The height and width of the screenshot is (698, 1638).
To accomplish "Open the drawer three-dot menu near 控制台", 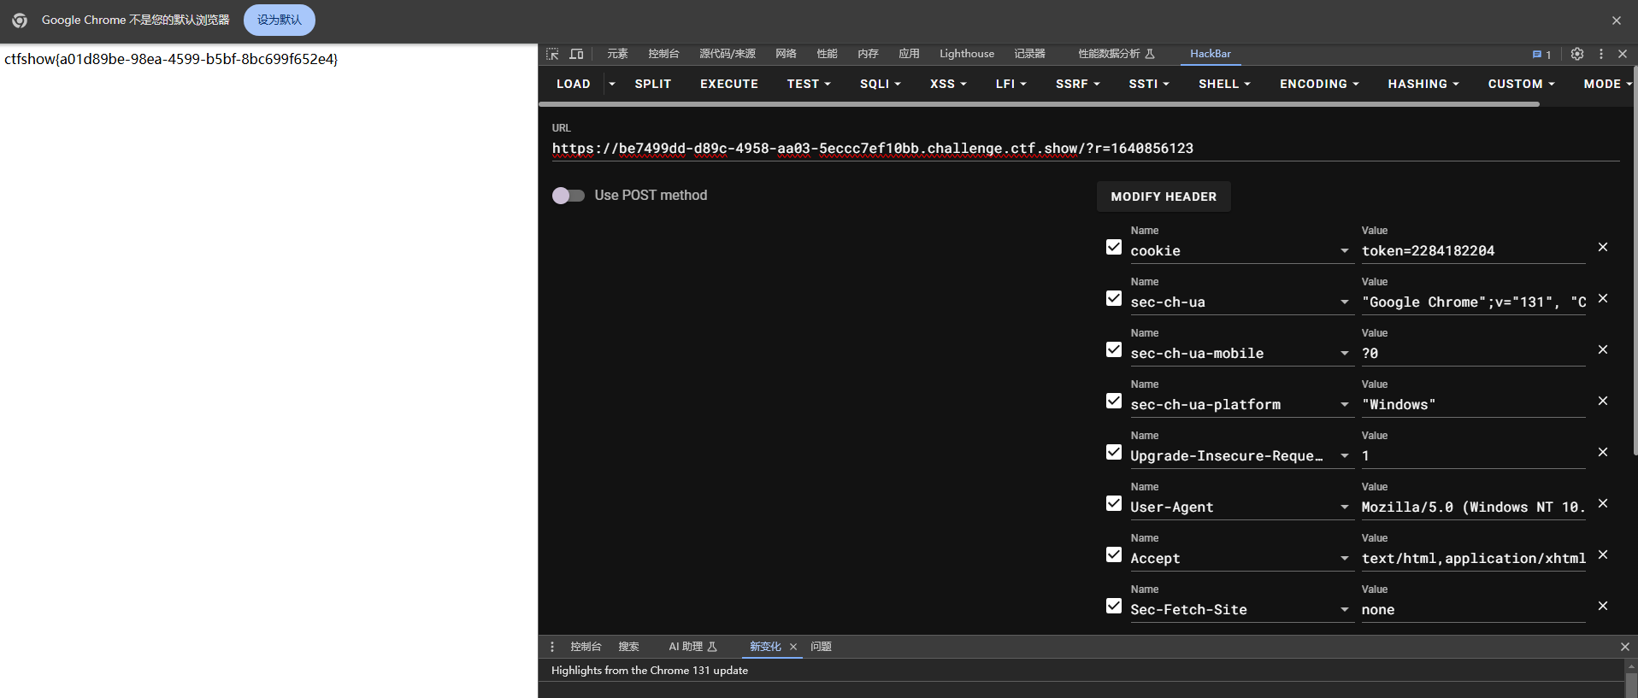I will (x=552, y=647).
